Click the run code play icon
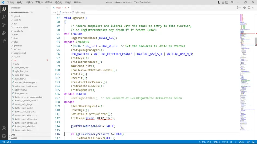 [x=238, y=8]
